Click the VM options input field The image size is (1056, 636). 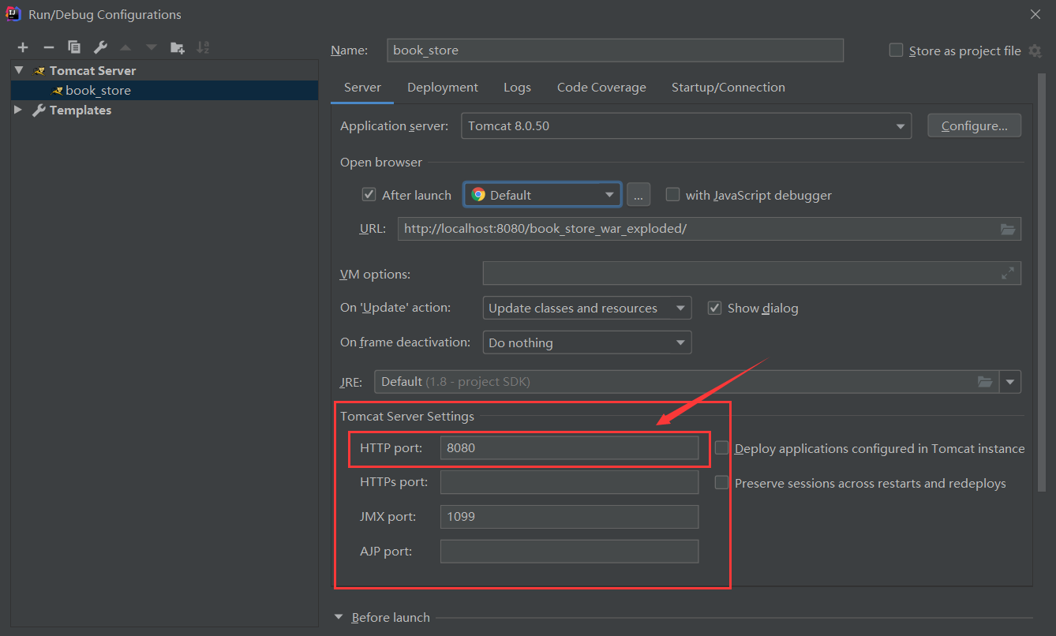[x=751, y=273]
